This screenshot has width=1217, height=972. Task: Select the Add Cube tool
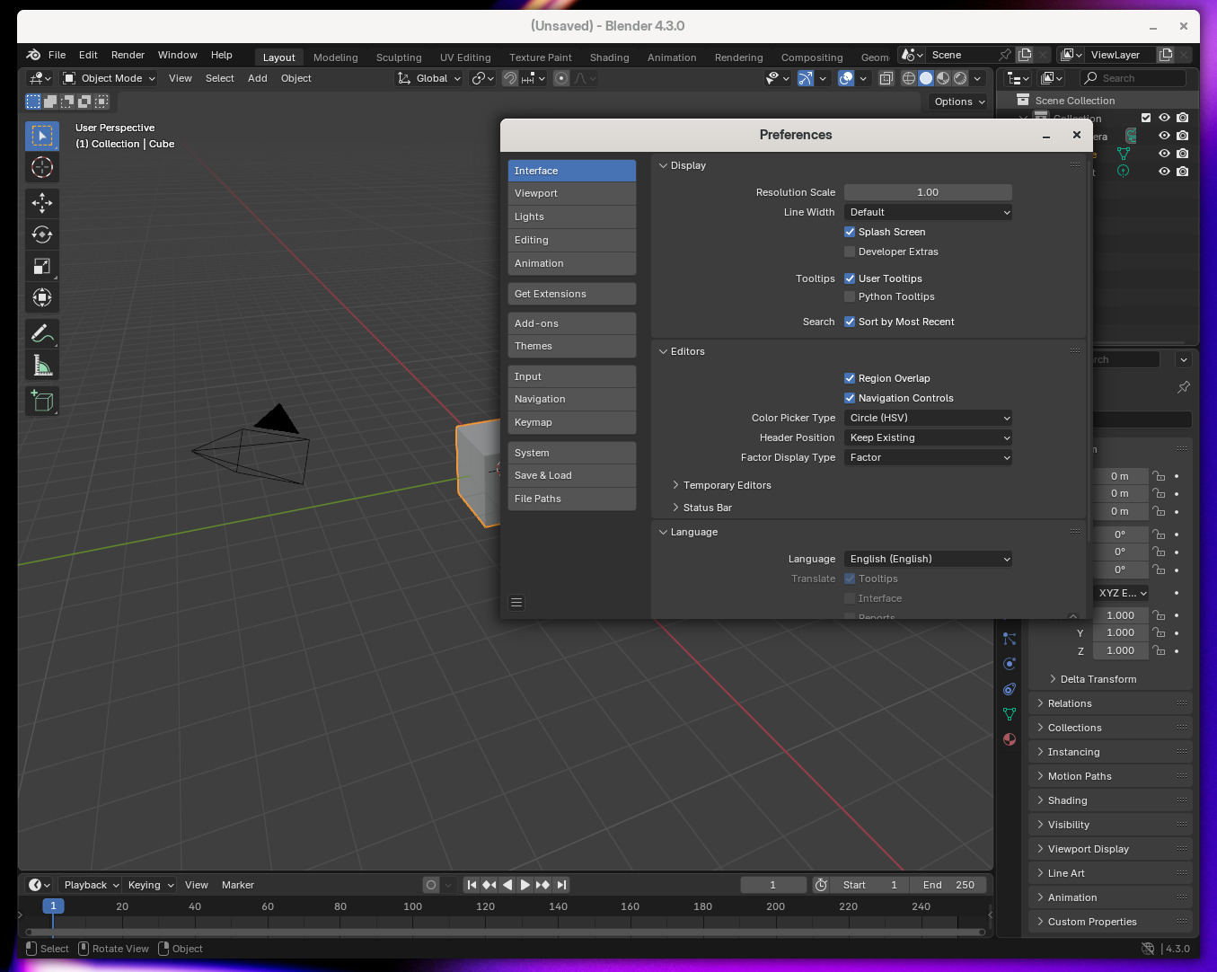click(41, 401)
